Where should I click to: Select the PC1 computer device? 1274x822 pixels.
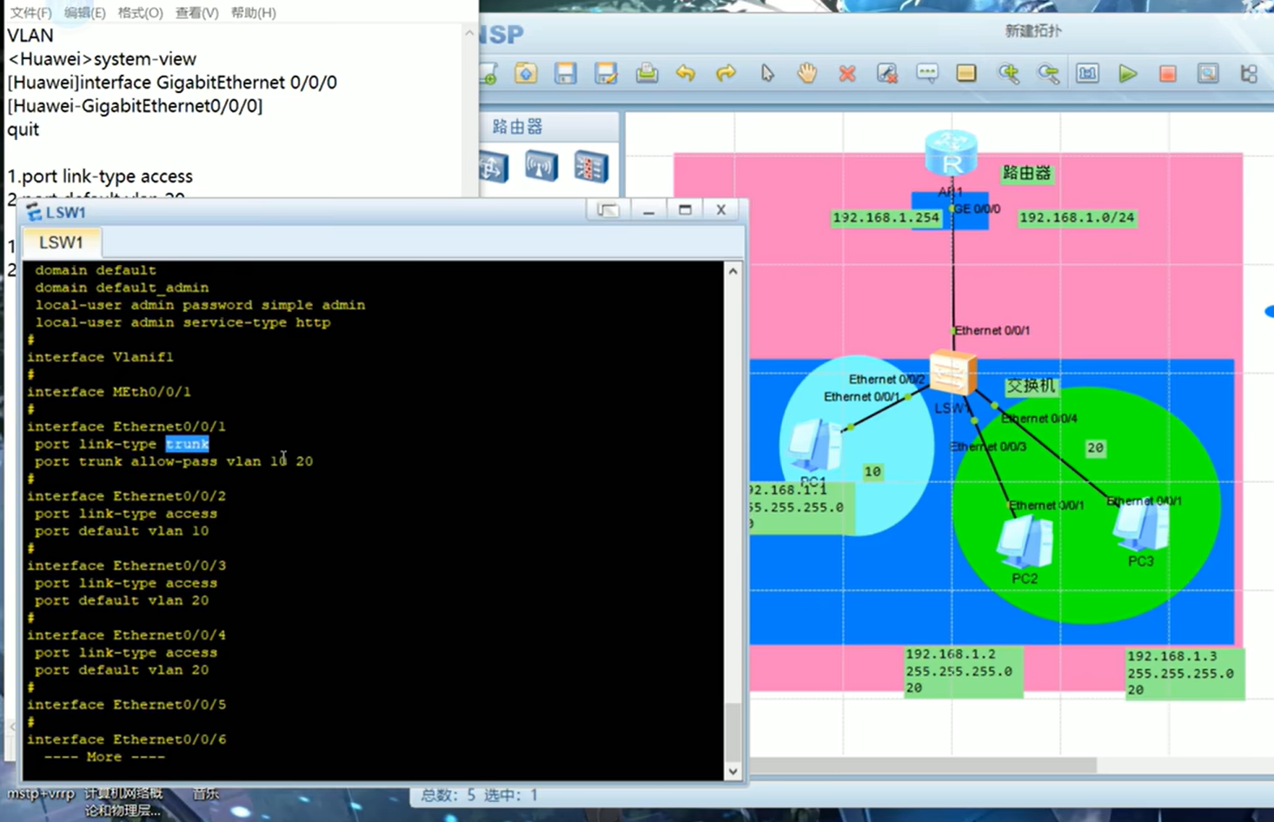pos(815,446)
